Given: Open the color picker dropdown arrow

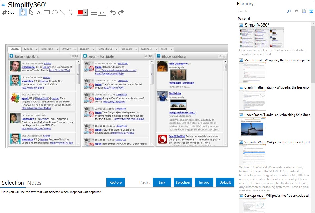Looking at the screenshot, I should point(85,12).
